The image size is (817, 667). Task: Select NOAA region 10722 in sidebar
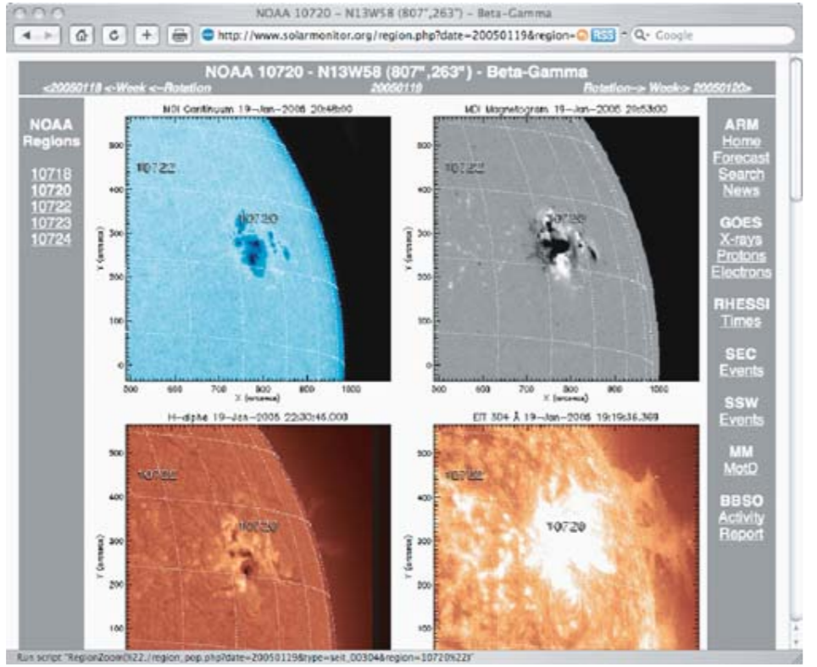(x=51, y=207)
